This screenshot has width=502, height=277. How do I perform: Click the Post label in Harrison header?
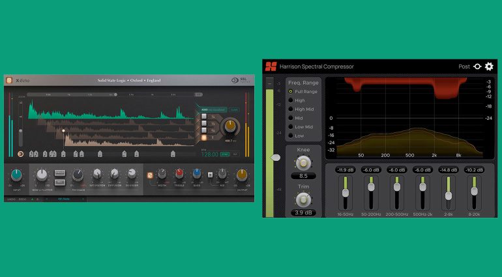464,66
